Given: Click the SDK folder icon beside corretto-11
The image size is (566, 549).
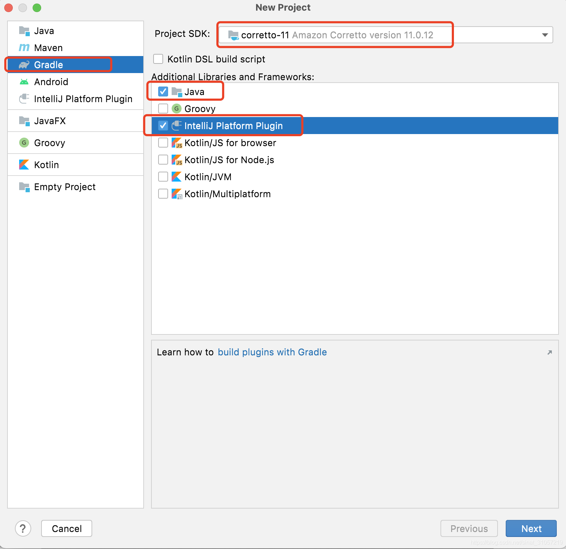Looking at the screenshot, I should pyautogui.click(x=233, y=35).
